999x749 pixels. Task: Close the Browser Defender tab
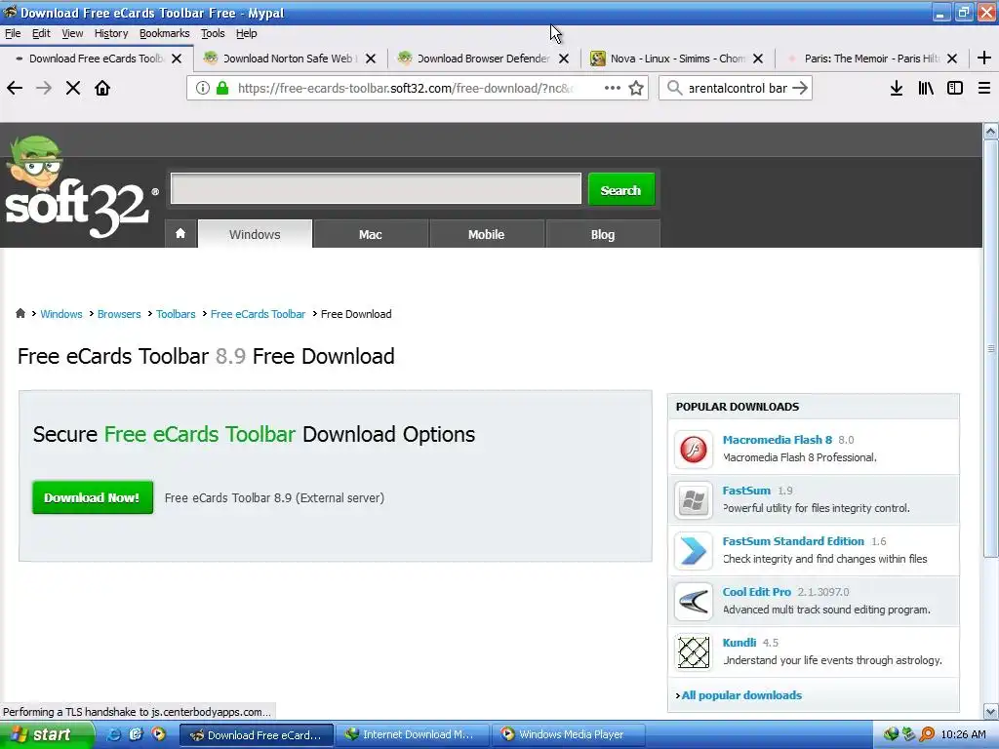click(x=564, y=59)
